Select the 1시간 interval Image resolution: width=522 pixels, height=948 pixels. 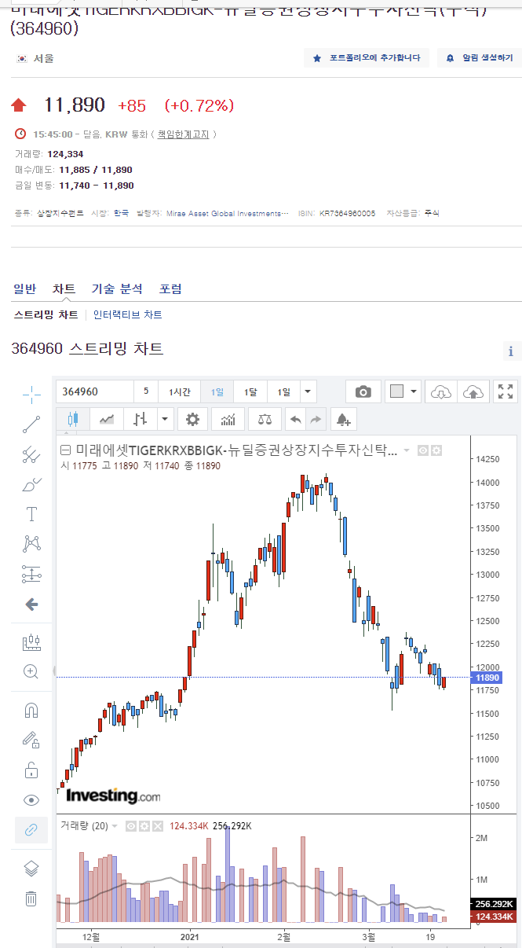click(179, 391)
